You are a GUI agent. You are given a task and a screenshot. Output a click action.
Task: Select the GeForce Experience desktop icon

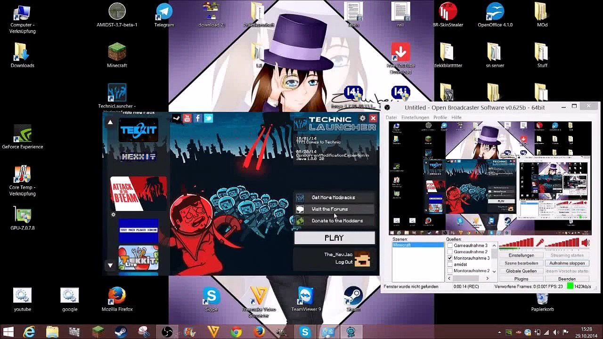(23, 137)
